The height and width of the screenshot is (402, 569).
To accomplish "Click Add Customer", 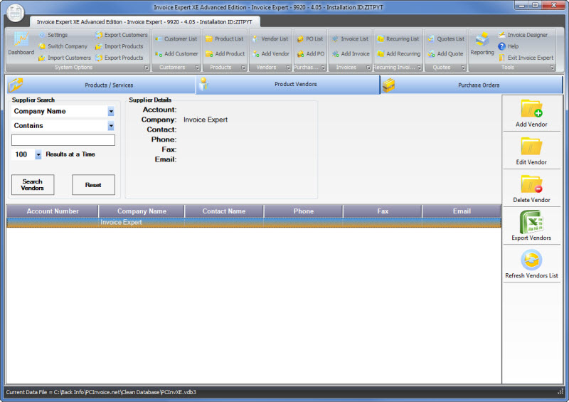I will 176,54.
